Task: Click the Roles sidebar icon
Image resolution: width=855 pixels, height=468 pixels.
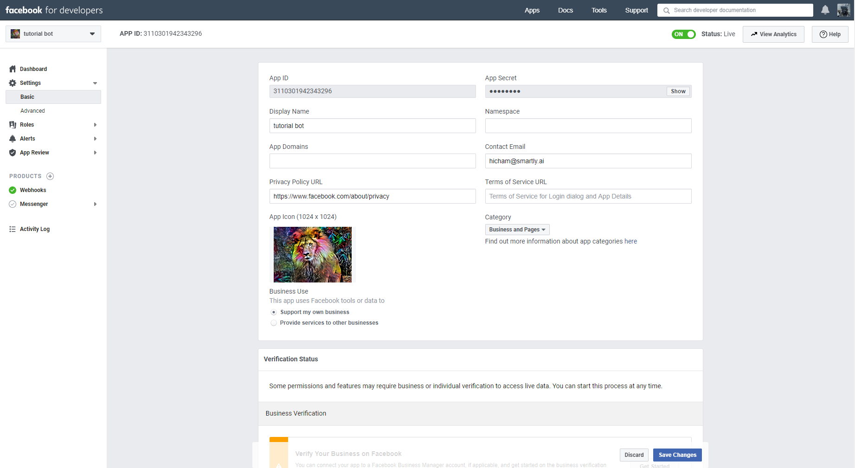Action: pyautogui.click(x=13, y=125)
